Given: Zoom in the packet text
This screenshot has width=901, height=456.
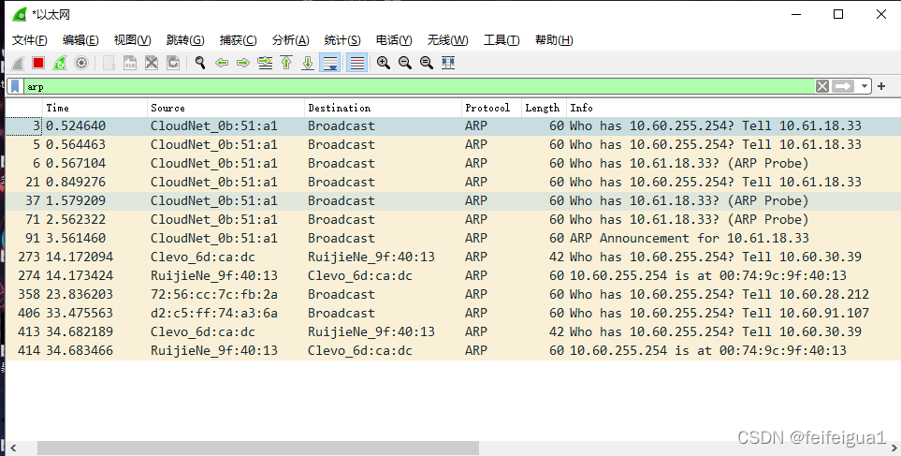Looking at the screenshot, I should coord(384,63).
